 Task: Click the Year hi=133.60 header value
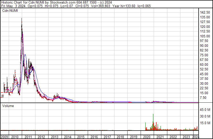pos(122,6)
